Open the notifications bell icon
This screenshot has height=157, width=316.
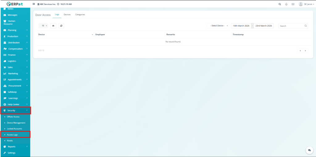[286, 4]
